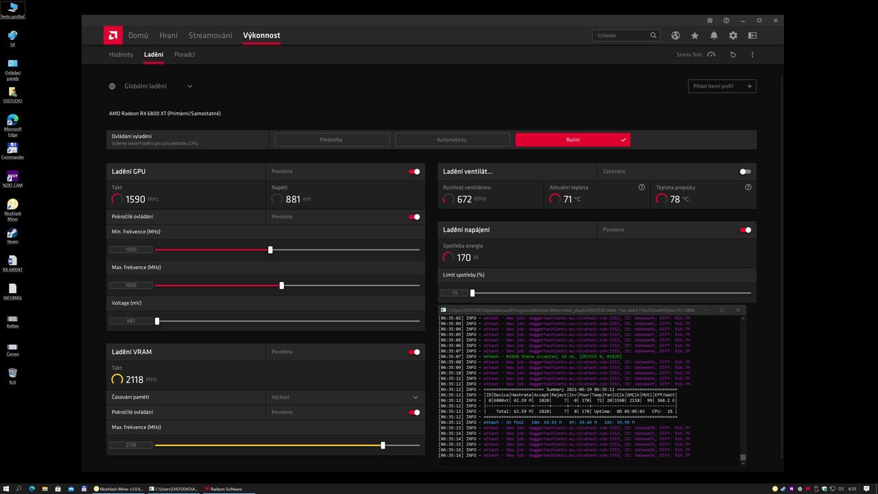Select the Ladění sub-tab
The width and height of the screenshot is (878, 494).
coord(154,54)
